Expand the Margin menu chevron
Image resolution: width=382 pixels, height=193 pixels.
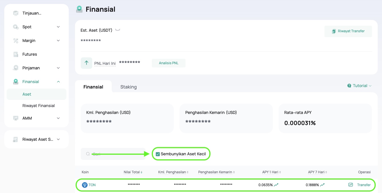coord(58,41)
